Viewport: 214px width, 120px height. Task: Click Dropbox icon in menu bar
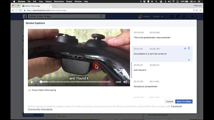[x=144, y=1]
